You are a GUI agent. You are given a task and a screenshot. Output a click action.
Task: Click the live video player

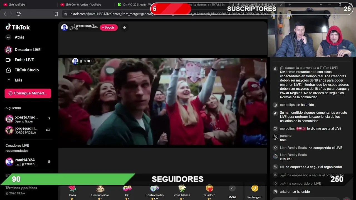pyautogui.click(x=163, y=102)
